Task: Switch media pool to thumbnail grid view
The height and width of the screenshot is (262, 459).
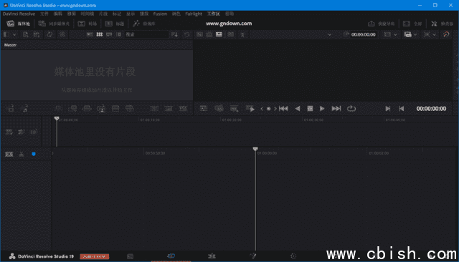Action: [x=100, y=34]
